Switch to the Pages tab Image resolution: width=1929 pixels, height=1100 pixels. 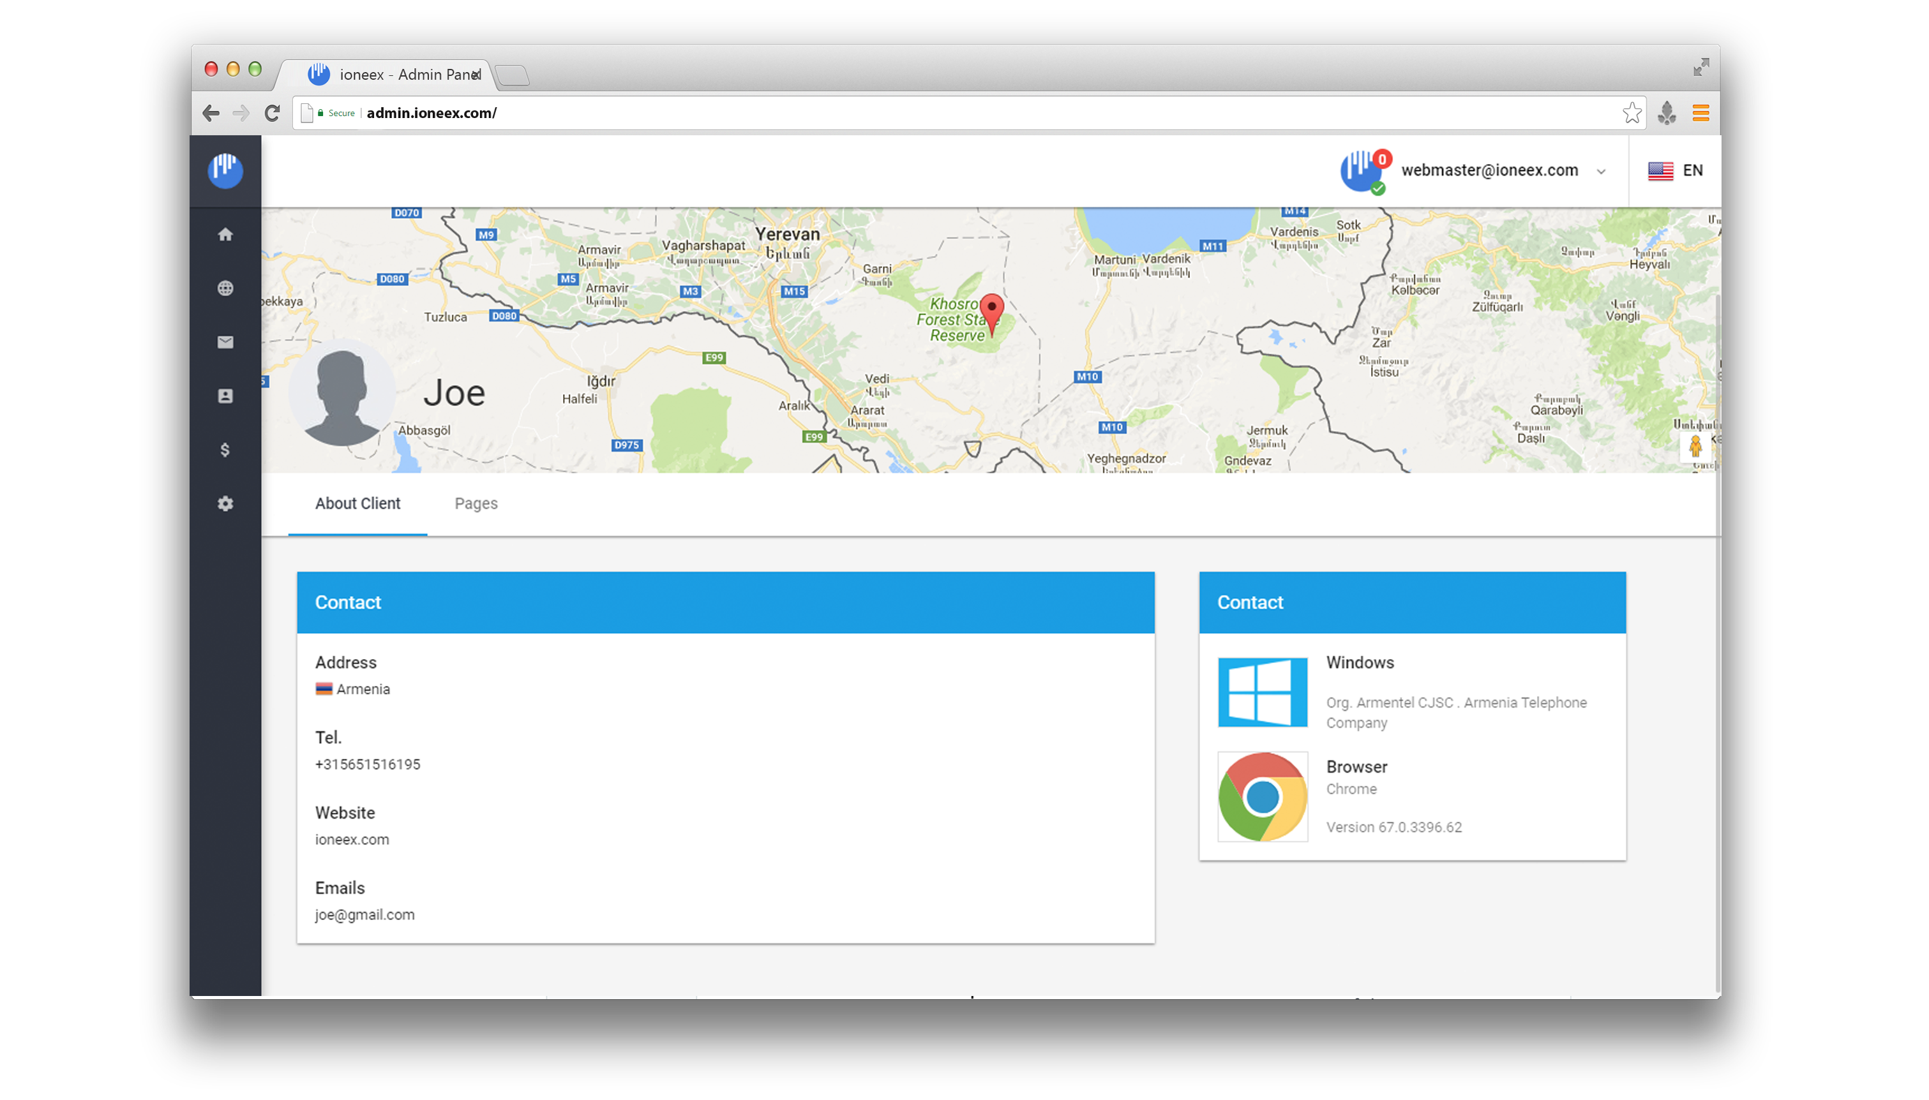476,504
